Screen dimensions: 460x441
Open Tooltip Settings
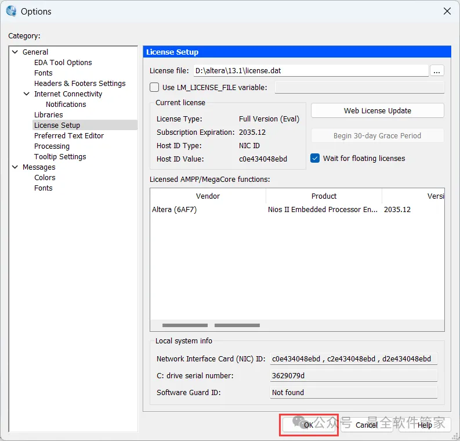click(x=60, y=157)
